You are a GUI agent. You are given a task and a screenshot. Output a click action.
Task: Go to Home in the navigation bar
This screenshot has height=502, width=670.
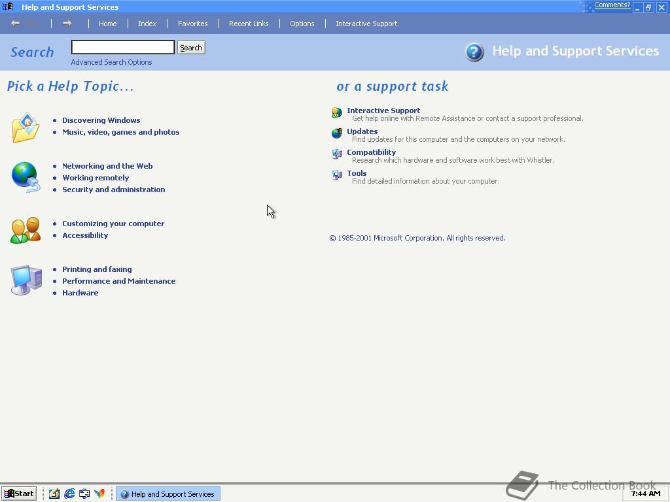point(108,24)
